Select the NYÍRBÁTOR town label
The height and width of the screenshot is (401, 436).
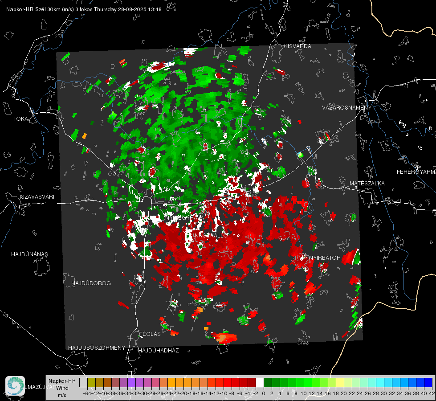click(x=325, y=258)
